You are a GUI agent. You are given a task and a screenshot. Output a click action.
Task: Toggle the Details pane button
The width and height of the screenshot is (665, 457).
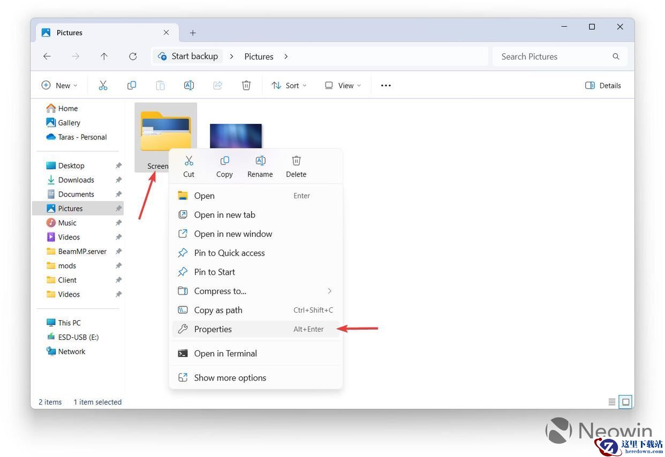click(x=603, y=86)
